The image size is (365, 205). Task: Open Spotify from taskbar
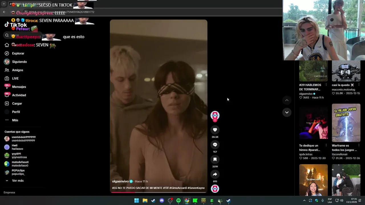click(179, 200)
